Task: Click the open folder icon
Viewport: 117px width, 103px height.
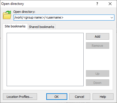Action: pos(7,15)
